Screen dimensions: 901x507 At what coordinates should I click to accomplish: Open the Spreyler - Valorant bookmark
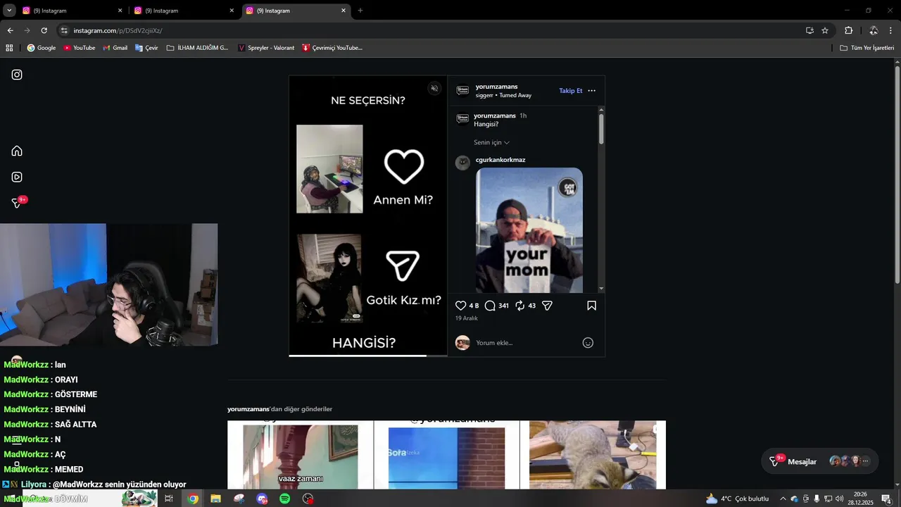click(x=266, y=48)
